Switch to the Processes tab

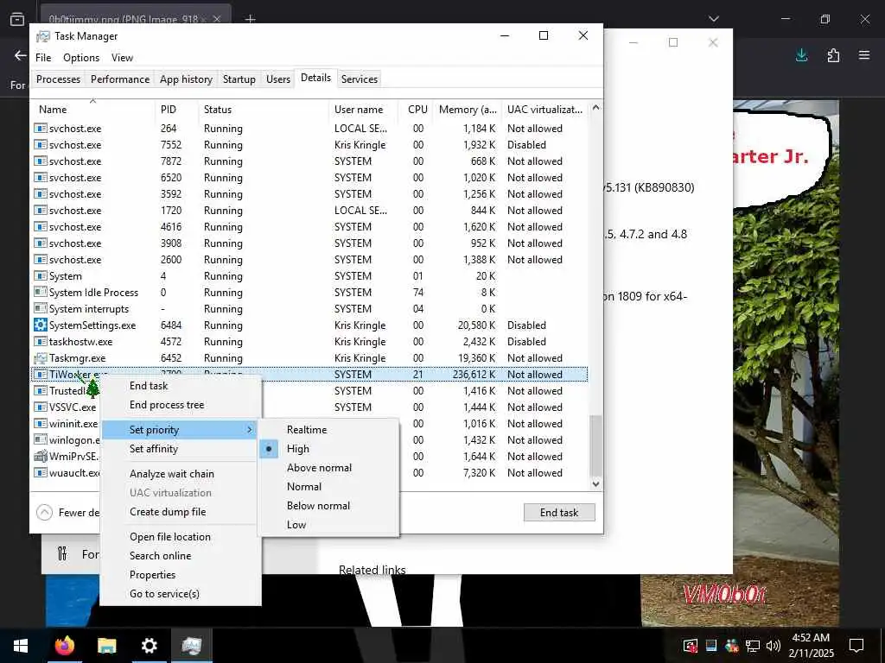pos(58,79)
